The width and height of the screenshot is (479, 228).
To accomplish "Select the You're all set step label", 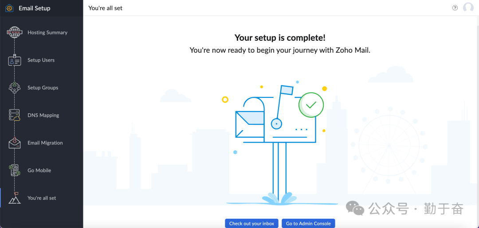I will (42, 198).
